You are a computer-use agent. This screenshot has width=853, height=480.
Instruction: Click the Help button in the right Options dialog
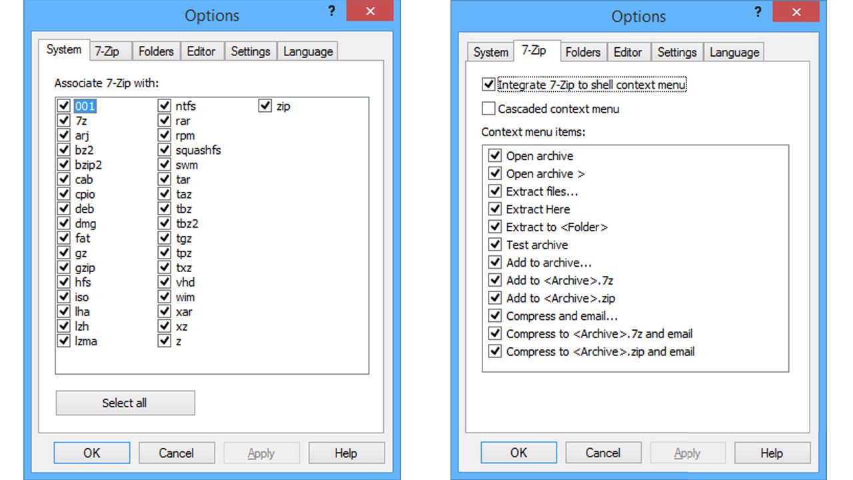772,453
